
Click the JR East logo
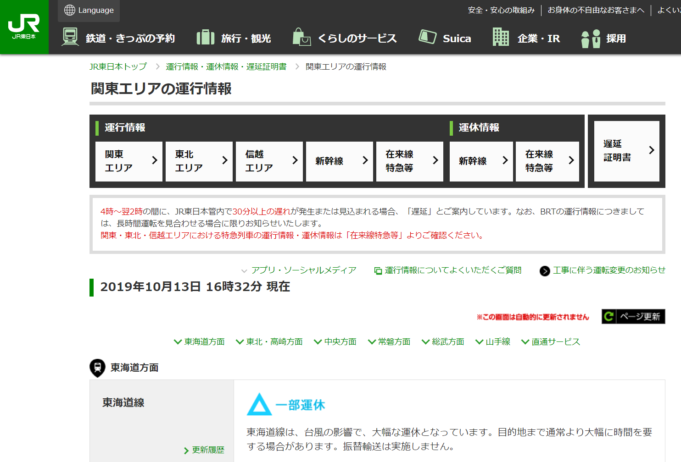[x=24, y=27]
